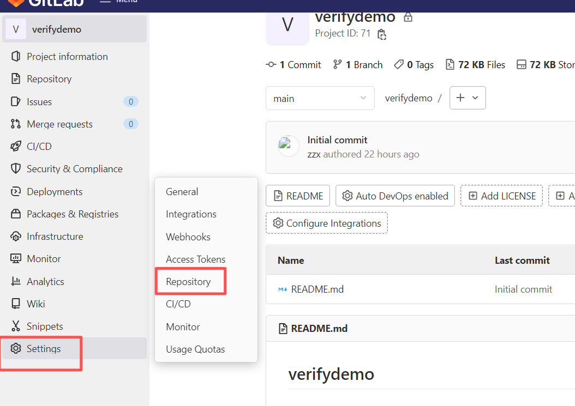This screenshot has height=406, width=575.
Task: Click the Add LICENSE button
Action: pyautogui.click(x=501, y=196)
